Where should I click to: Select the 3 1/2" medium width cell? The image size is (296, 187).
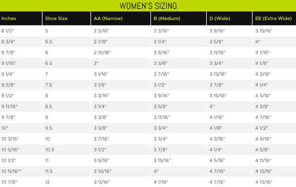[179, 85]
